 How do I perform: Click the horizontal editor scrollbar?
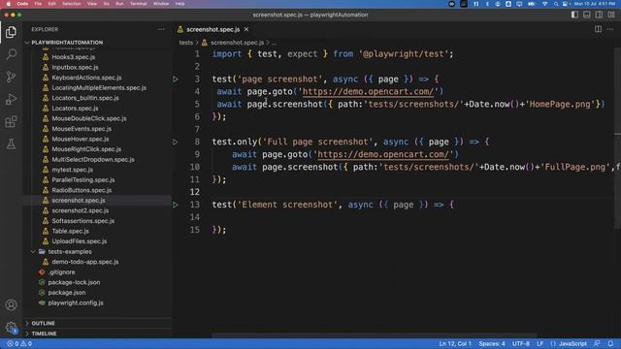pyautogui.click(x=374, y=335)
